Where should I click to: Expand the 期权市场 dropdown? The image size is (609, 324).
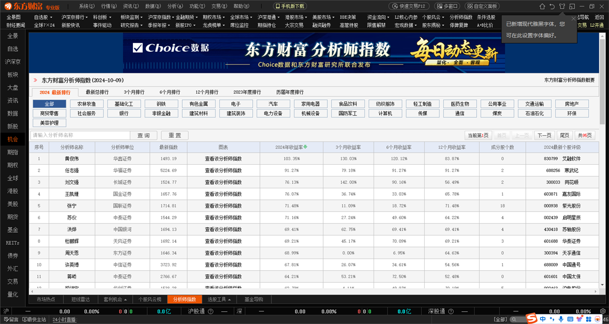tap(224, 17)
